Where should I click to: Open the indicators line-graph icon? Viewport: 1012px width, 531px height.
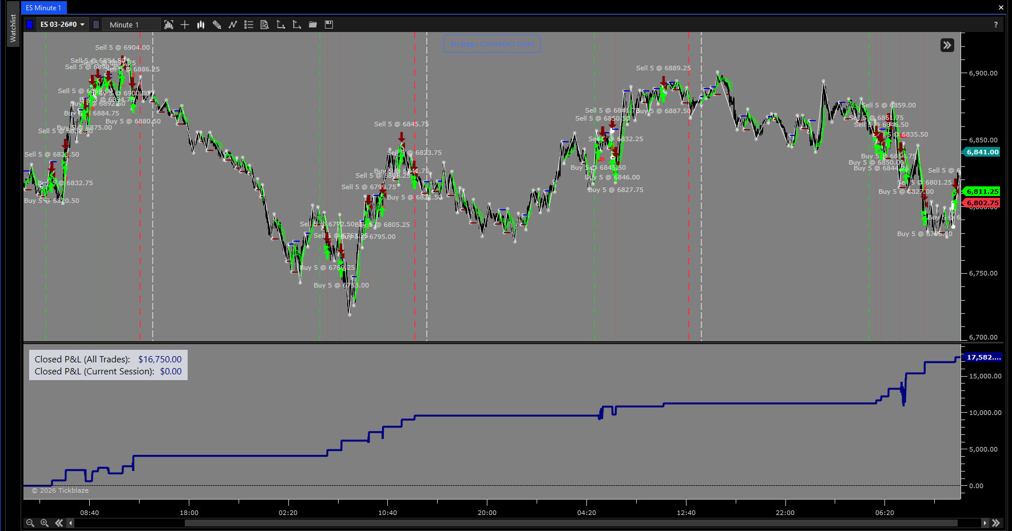[x=233, y=25]
